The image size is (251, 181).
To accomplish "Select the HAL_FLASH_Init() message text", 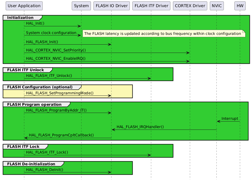I will click(42, 42).
